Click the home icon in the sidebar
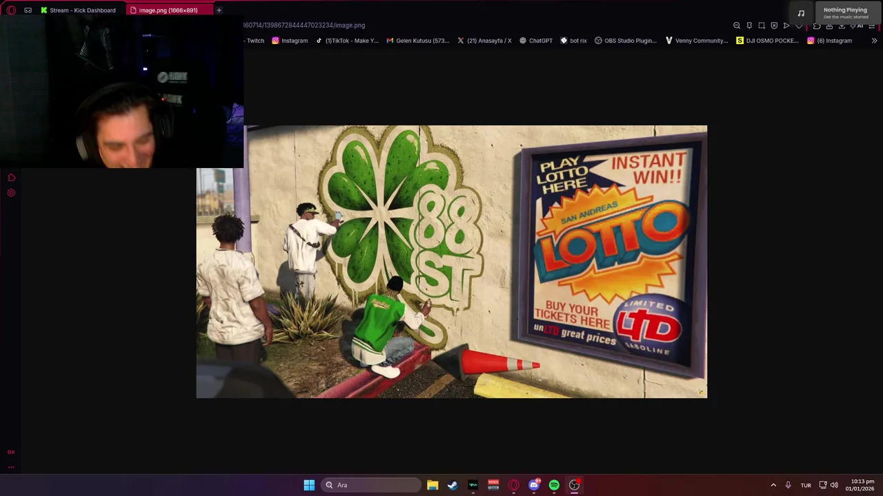This screenshot has width=883, height=496. pyautogui.click(x=11, y=178)
